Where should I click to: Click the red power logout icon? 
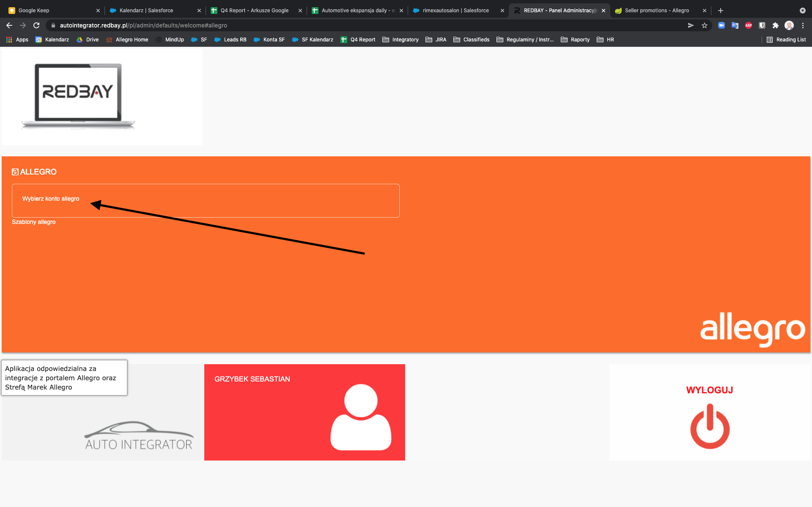click(x=710, y=426)
